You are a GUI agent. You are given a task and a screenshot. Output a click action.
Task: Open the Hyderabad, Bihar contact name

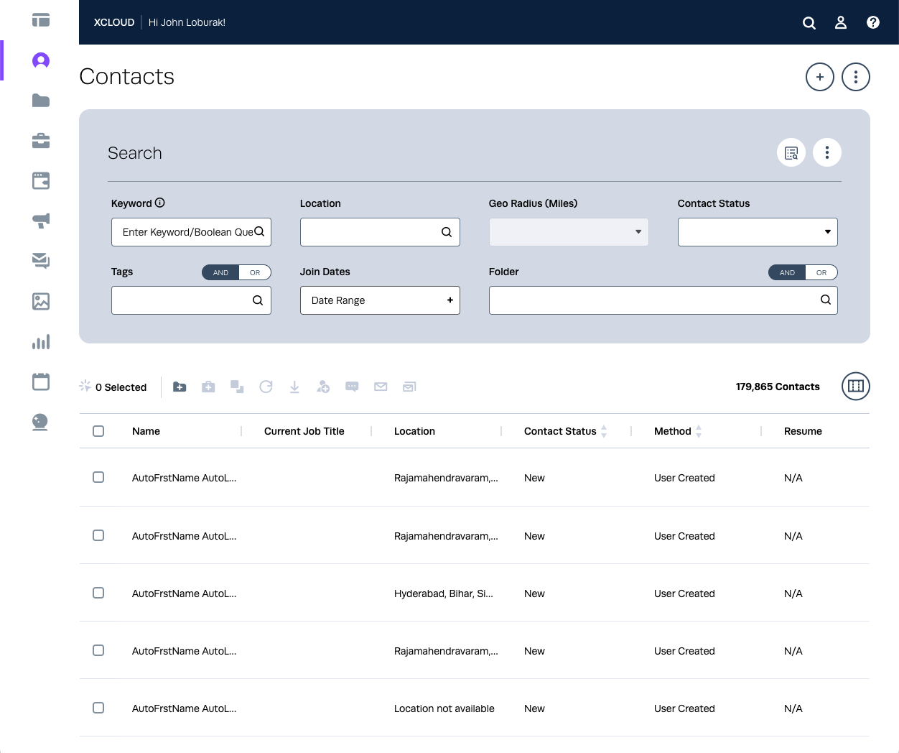tap(184, 593)
